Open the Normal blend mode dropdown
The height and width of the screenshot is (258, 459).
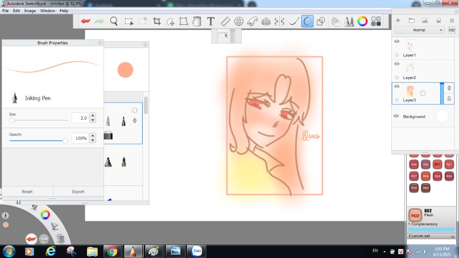point(419,30)
